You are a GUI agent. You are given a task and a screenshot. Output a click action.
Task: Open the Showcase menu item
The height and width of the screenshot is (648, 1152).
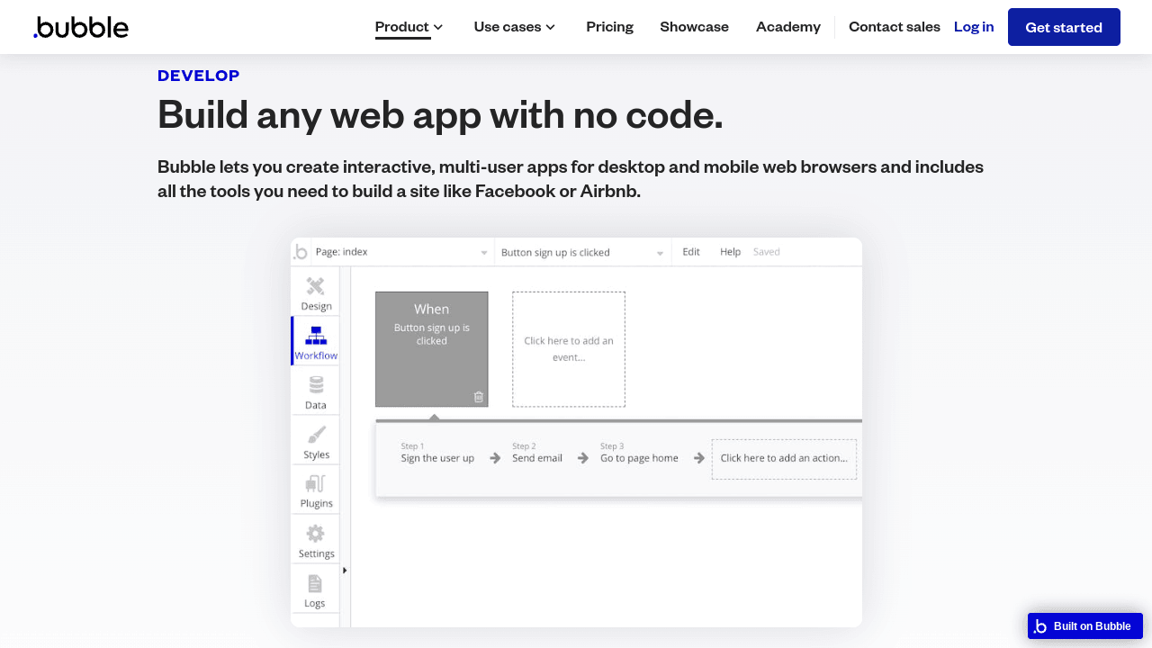(x=695, y=27)
